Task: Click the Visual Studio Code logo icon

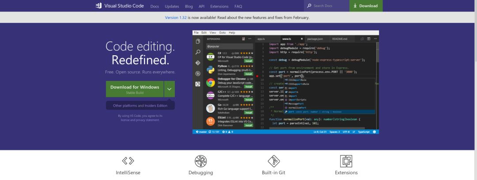Action: tap(98, 6)
